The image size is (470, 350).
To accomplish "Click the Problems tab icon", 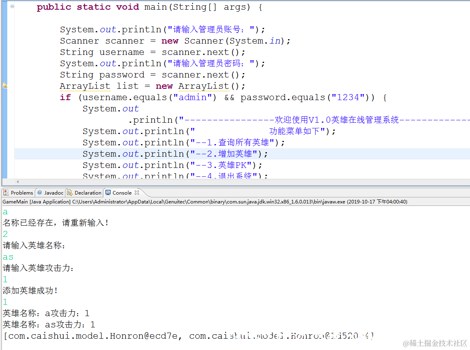I will pyautogui.click(x=6, y=193).
